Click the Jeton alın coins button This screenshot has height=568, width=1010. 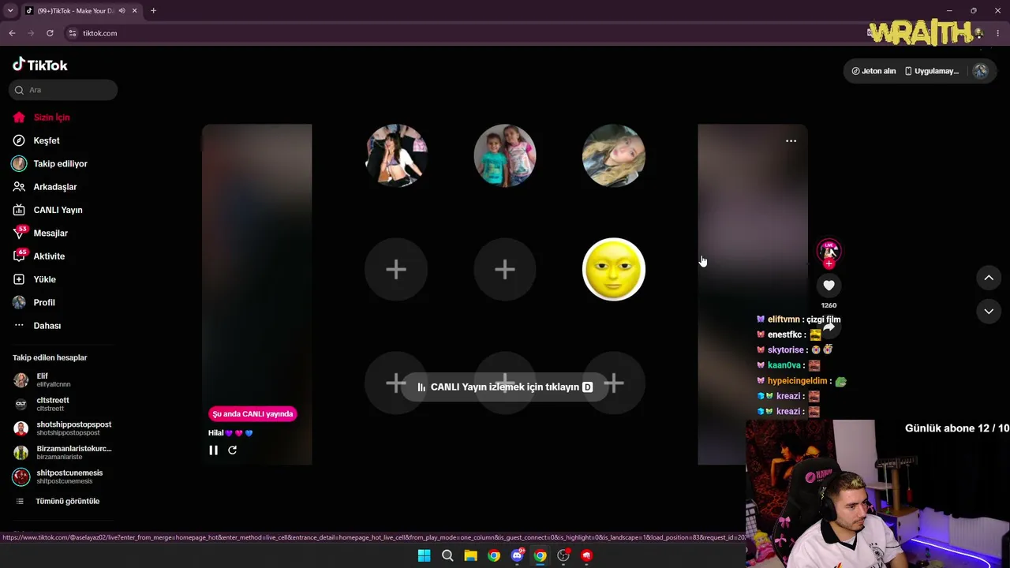[x=873, y=71]
